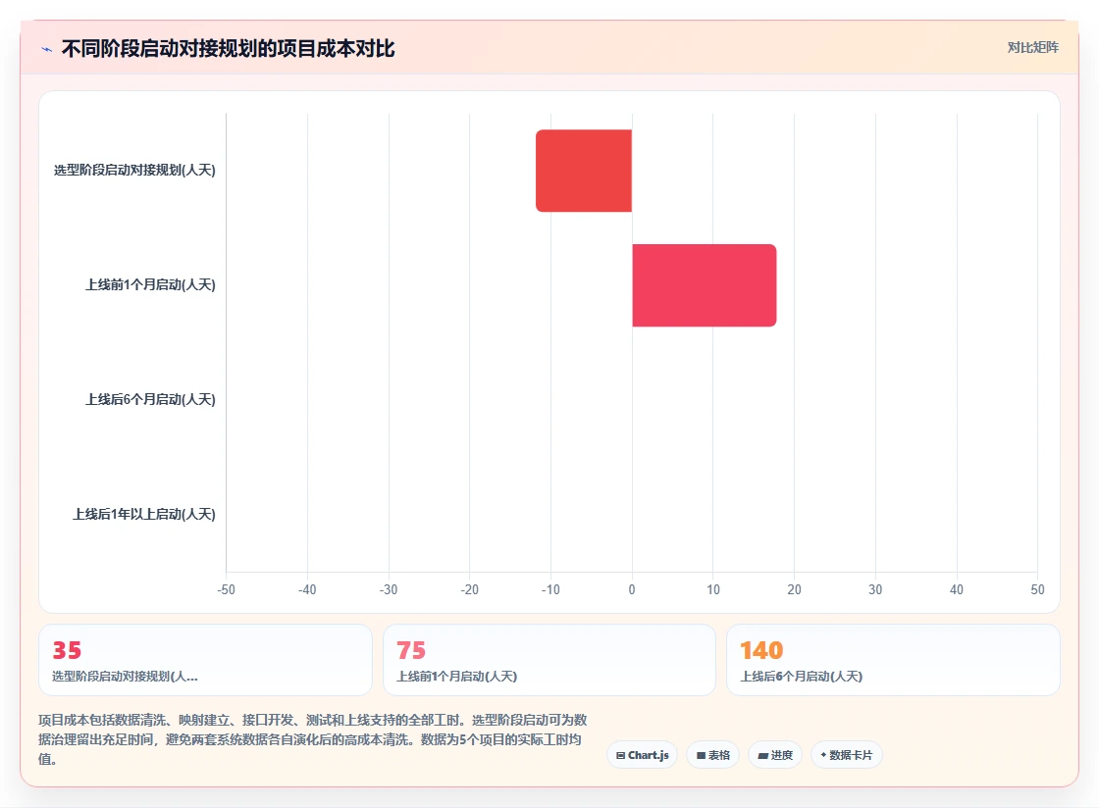Click axis label 上线前1个月启动(人天) in chart

click(x=150, y=285)
